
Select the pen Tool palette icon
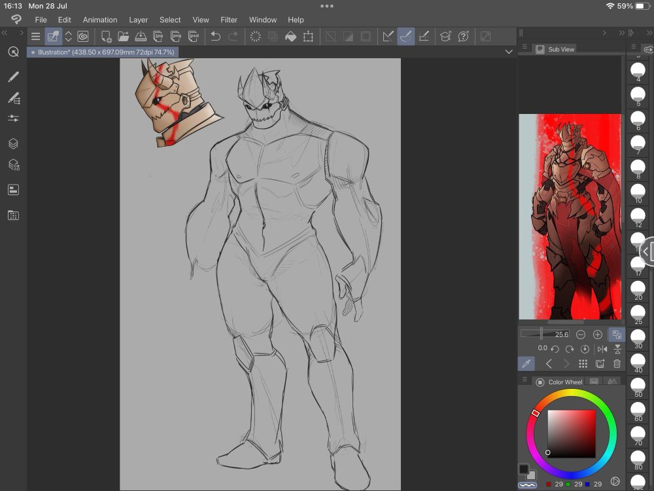13,77
